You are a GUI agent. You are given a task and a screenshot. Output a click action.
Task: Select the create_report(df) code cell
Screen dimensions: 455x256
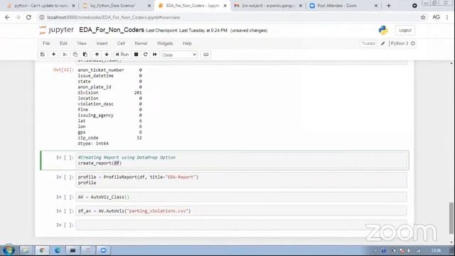pyautogui.click(x=242, y=160)
